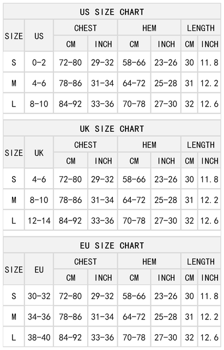
Task: Click EU size 30-32 cell
Action: (x=39, y=296)
